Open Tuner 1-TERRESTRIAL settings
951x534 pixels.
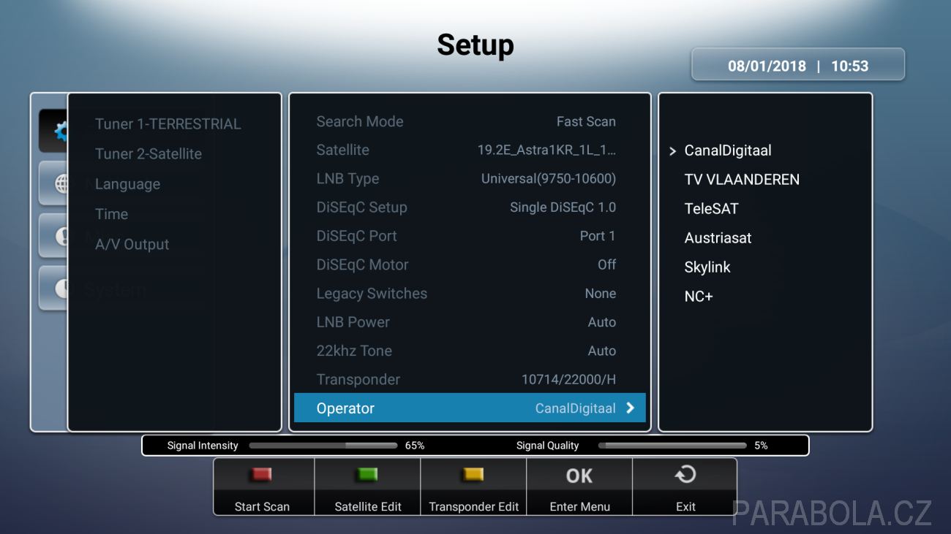(168, 124)
